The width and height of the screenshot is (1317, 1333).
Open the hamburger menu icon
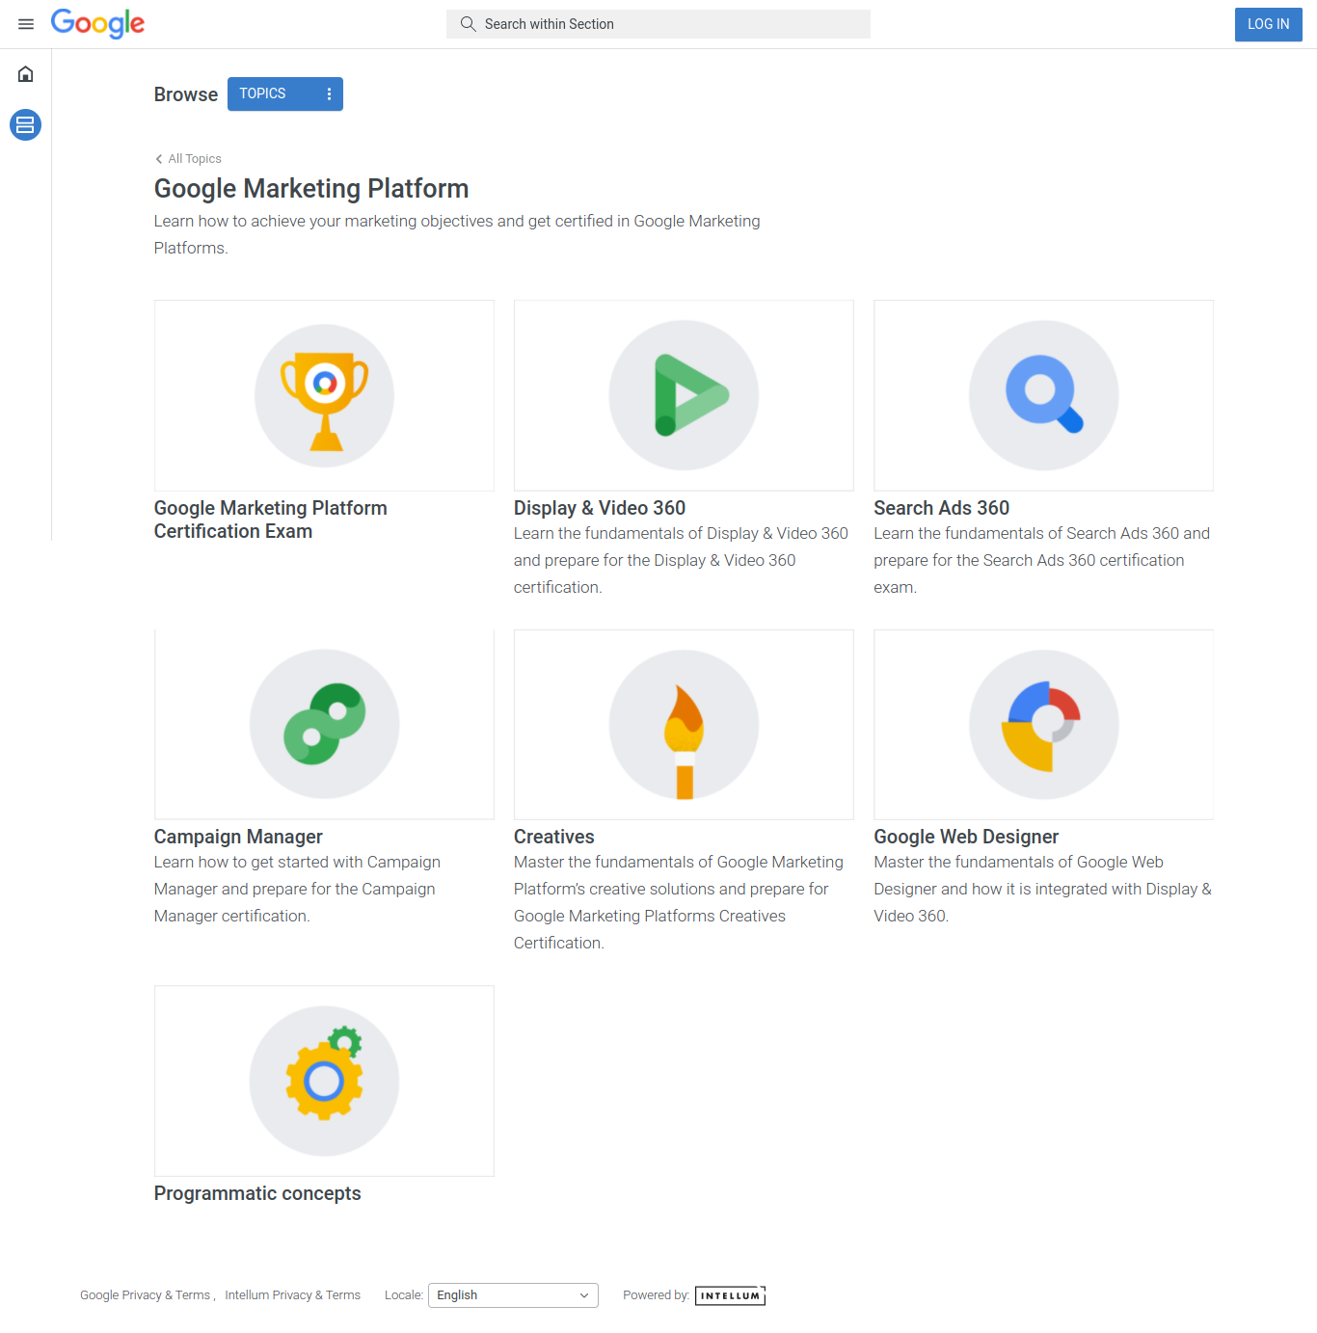coord(26,24)
